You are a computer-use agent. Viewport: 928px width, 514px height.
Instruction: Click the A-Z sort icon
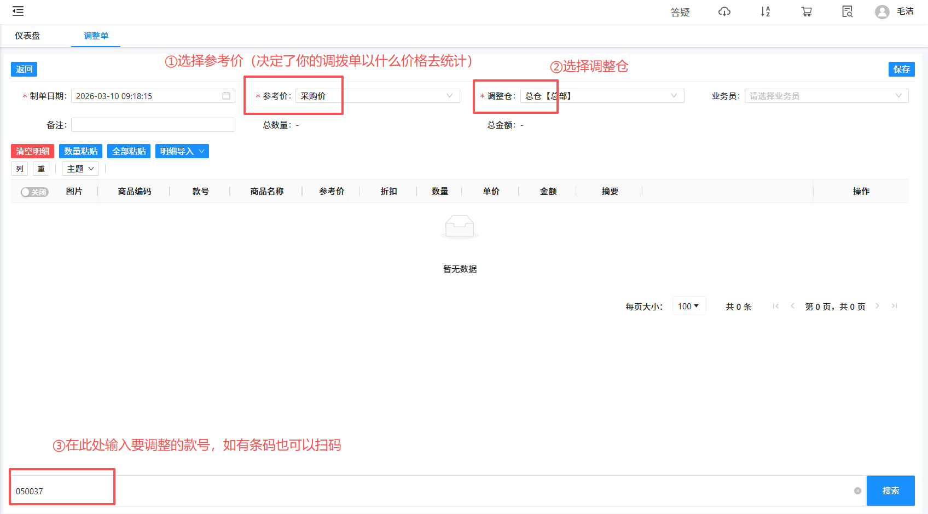pyautogui.click(x=765, y=11)
